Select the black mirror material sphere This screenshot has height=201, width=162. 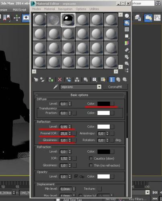click(68, 20)
